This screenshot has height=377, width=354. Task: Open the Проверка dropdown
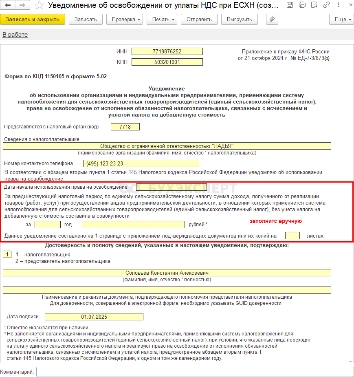pos(125,19)
